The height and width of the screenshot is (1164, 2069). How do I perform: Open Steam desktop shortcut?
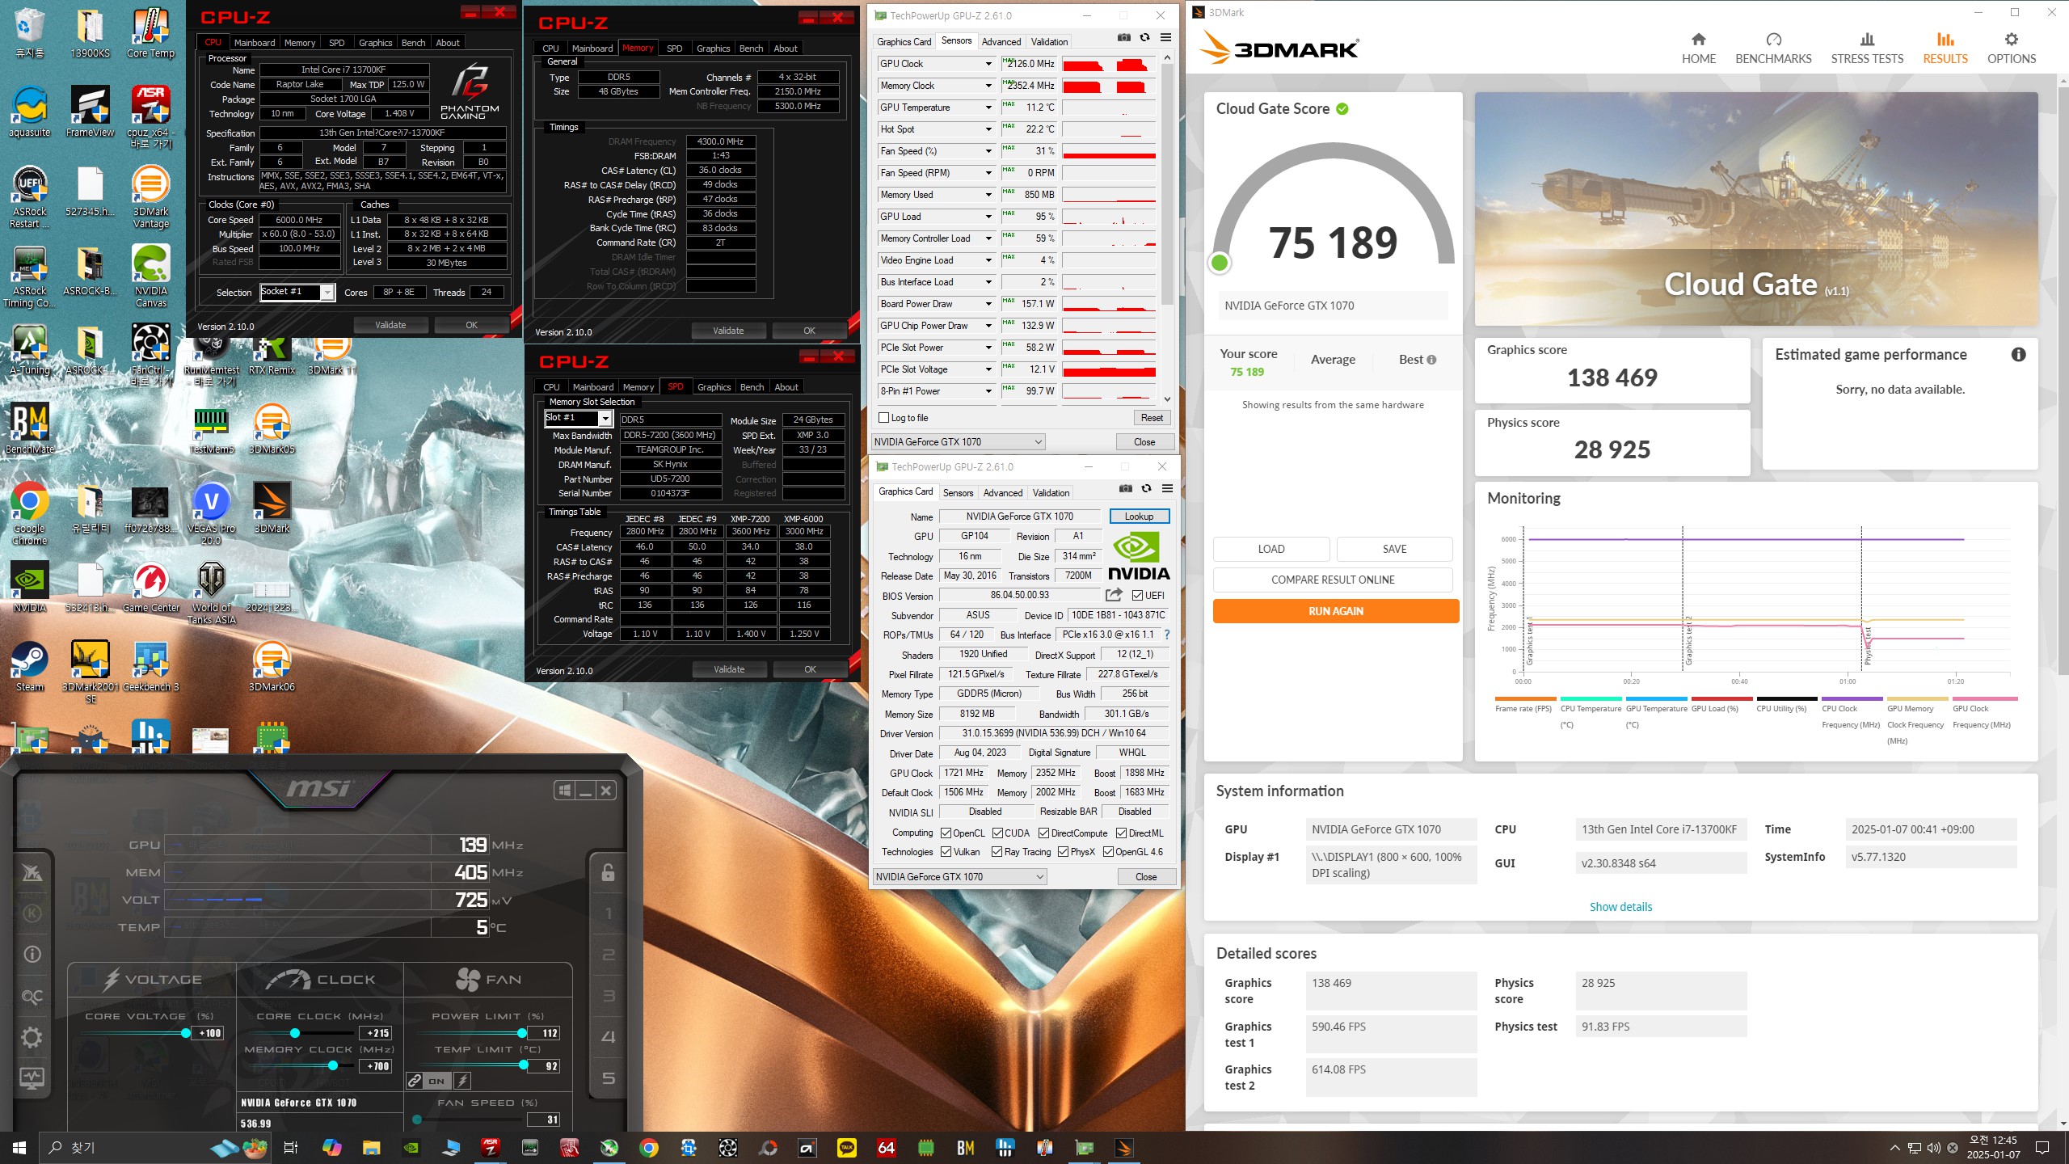pyautogui.click(x=29, y=667)
